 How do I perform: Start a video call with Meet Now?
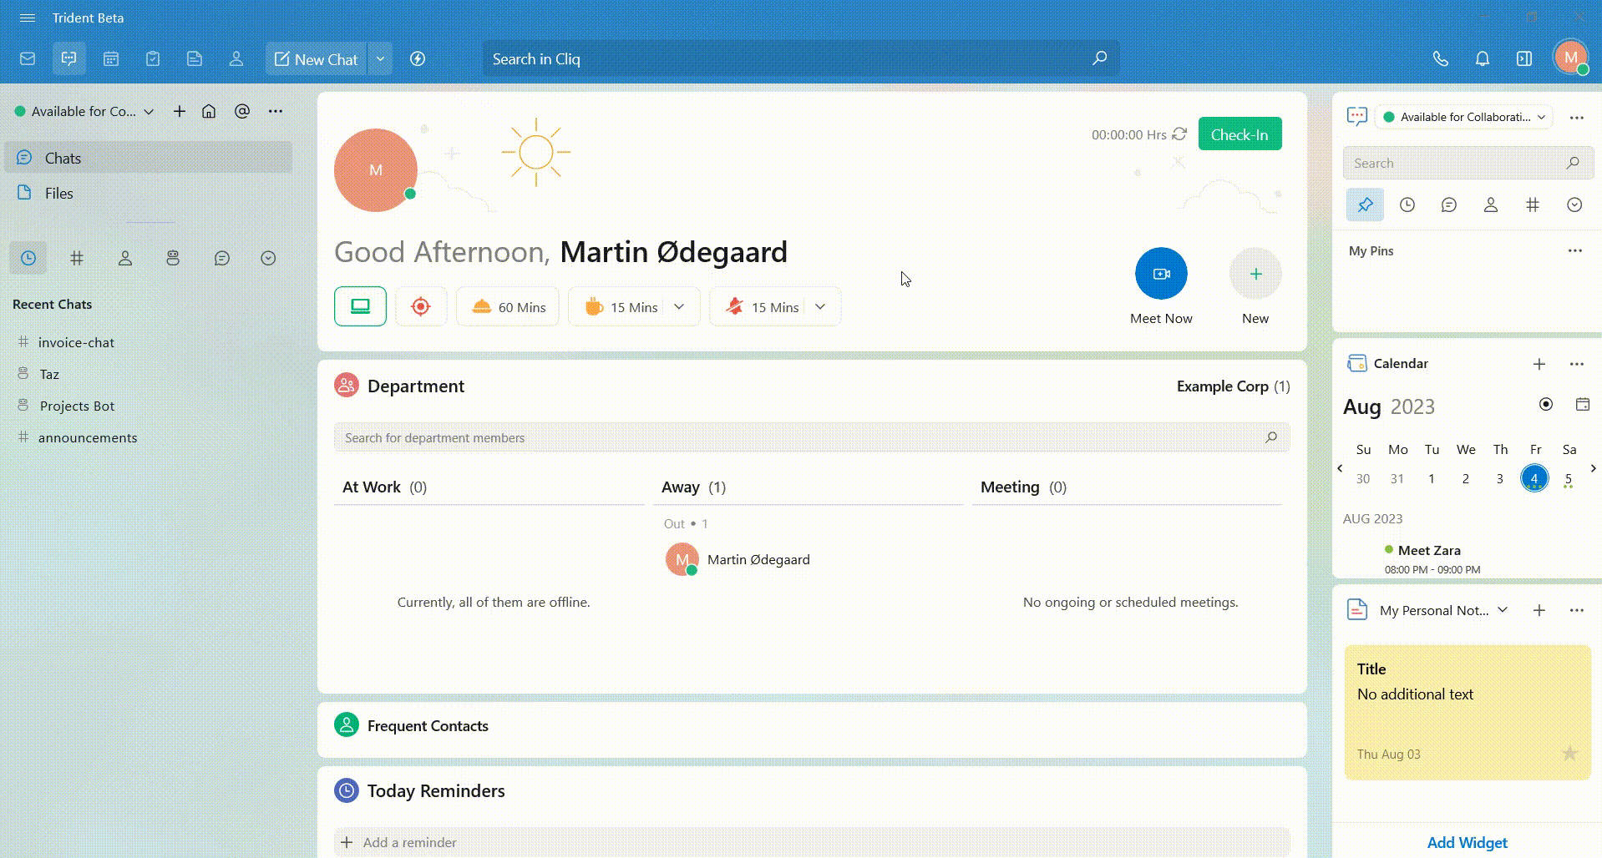pos(1160,274)
